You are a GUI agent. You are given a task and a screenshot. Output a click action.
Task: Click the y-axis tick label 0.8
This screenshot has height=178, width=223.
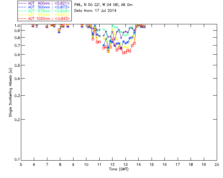17,38
